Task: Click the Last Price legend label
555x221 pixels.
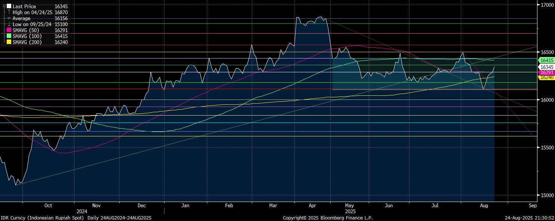Action: pyautogui.click(x=25, y=6)
